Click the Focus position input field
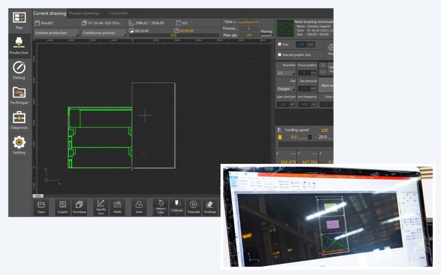This screenshot has width=441, height=275. click(307, 73)
